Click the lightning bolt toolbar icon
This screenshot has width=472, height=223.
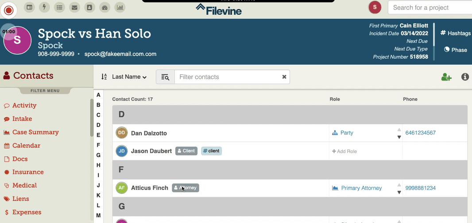[45, 8]
